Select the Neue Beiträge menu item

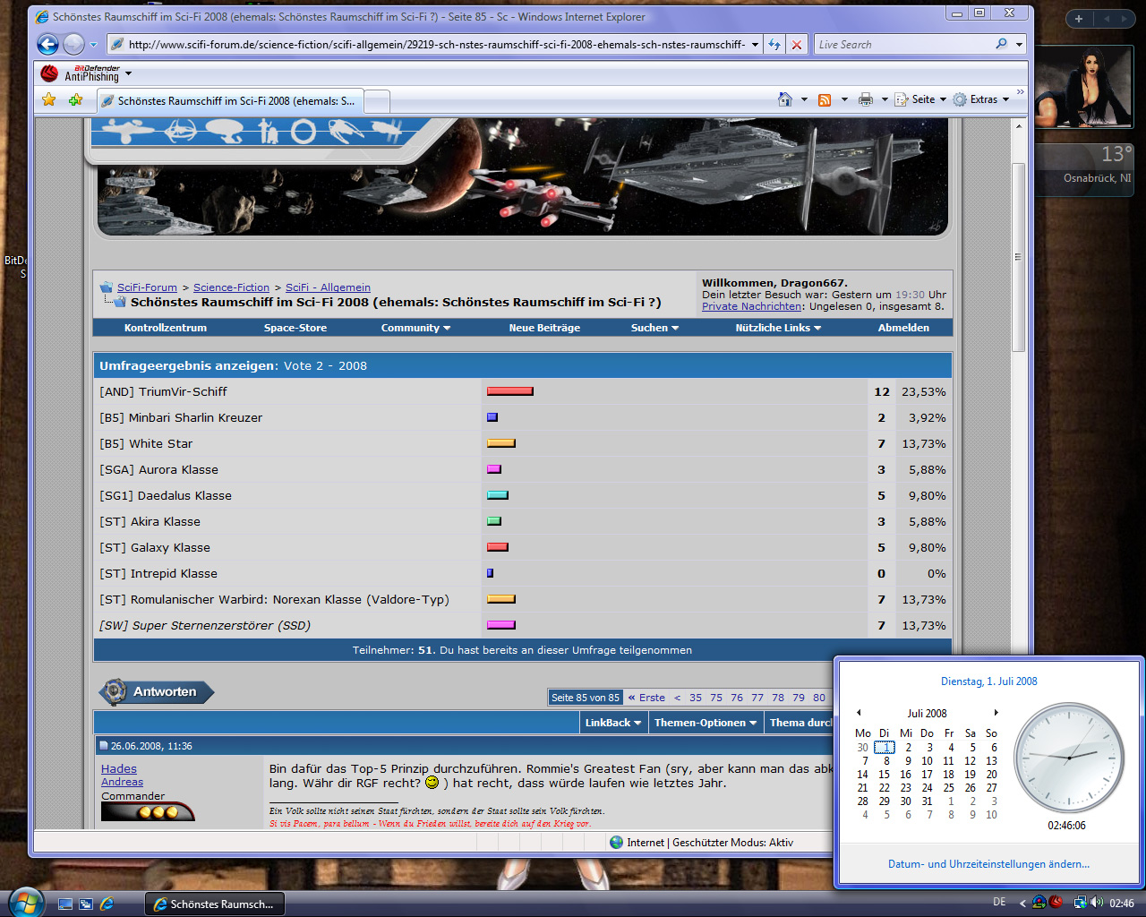544,328
